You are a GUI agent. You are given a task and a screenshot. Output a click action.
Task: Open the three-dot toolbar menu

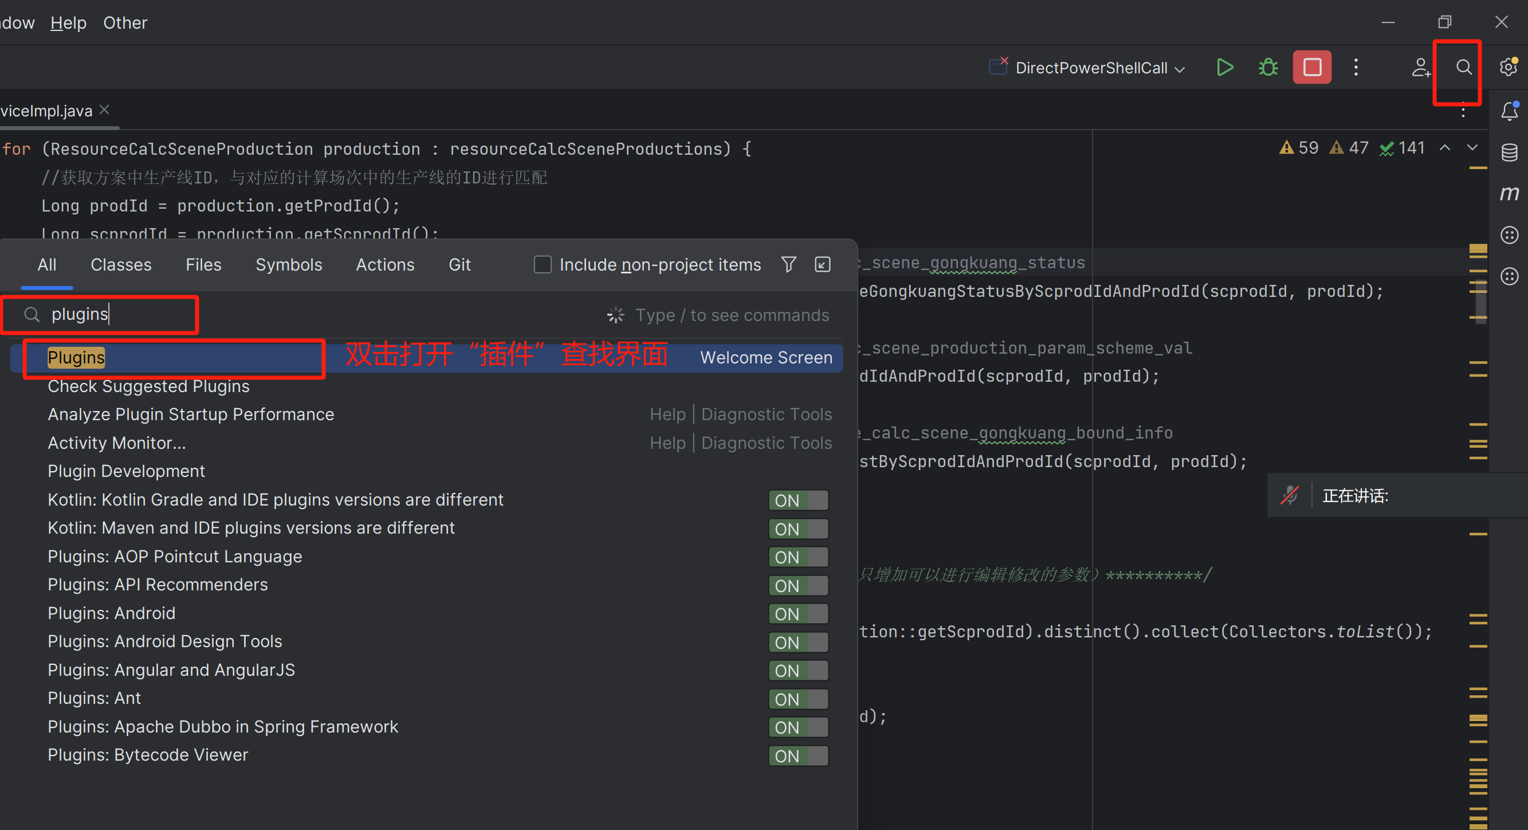pos(1356,67)
